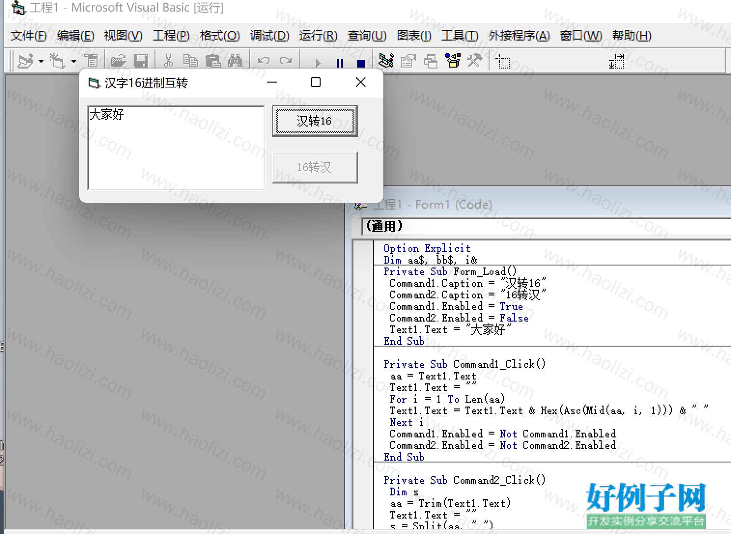
Task: Open the (通用) object dropdown in code window
Action: pyautogui.click(x=546, y=226)
